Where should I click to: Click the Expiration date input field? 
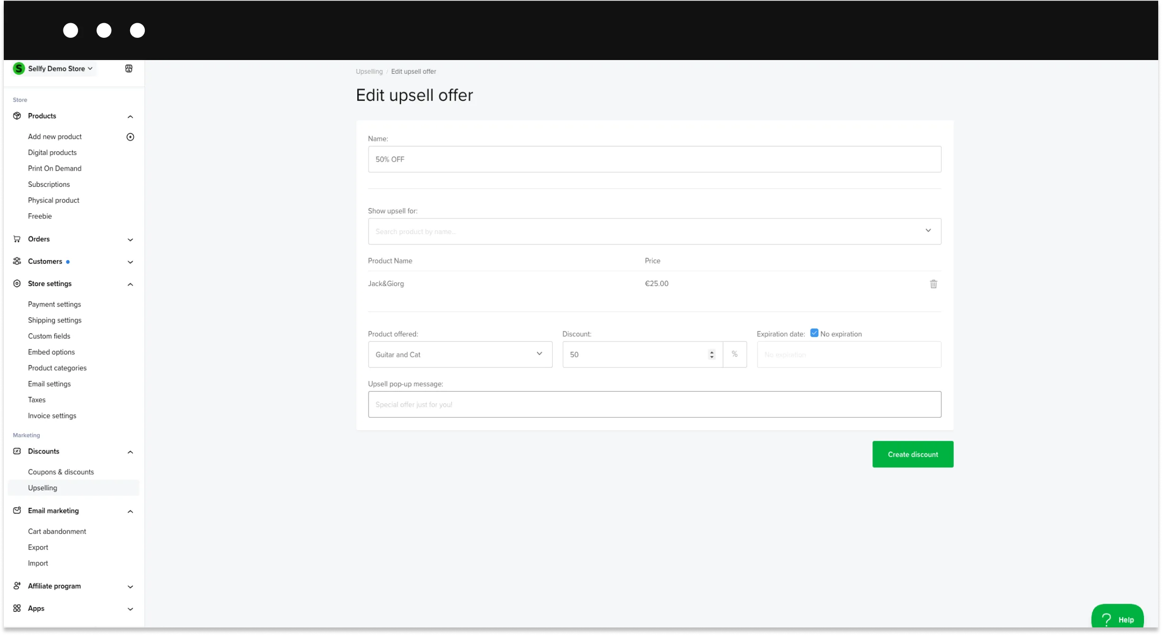849,355
